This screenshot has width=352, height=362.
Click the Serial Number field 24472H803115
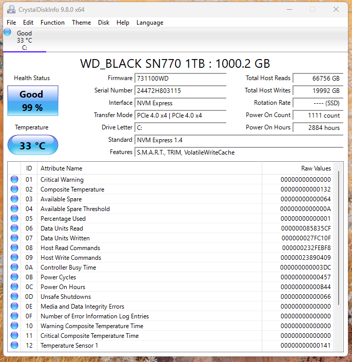(181, 90)
